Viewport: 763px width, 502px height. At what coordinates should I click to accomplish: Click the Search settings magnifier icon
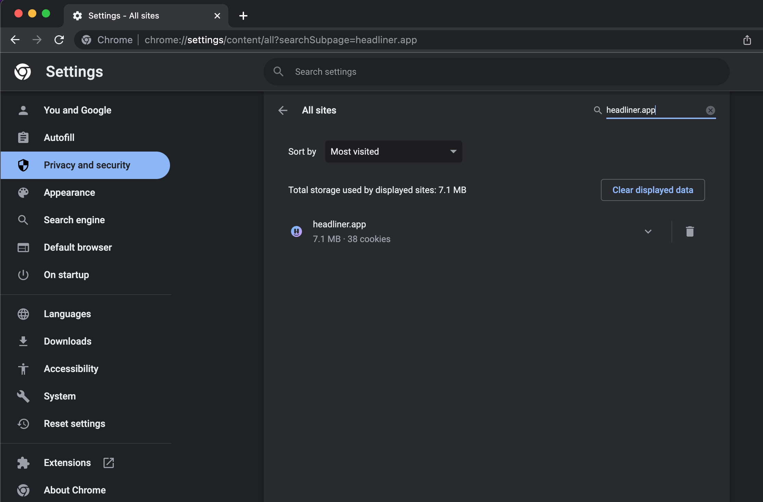pos(278,72)
